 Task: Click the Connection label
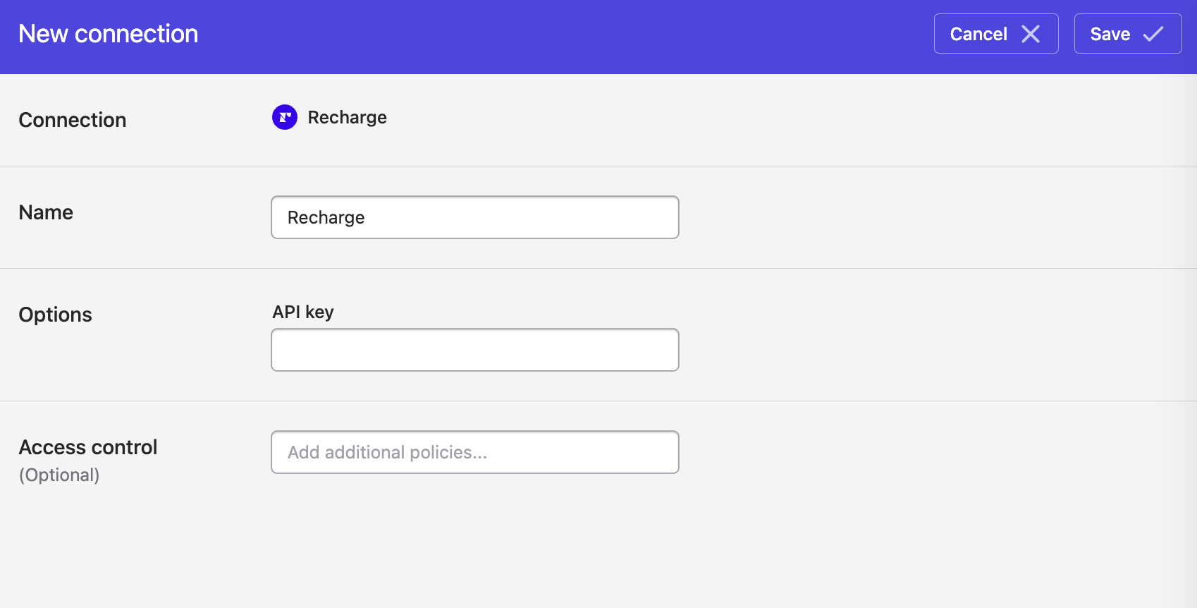tap(73, 120)
